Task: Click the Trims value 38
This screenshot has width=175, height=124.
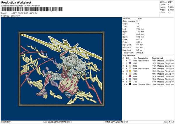Action: coord(137,27)
